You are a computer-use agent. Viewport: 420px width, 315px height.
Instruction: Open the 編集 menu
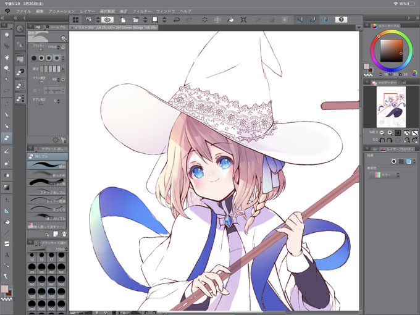pos(40,11)
